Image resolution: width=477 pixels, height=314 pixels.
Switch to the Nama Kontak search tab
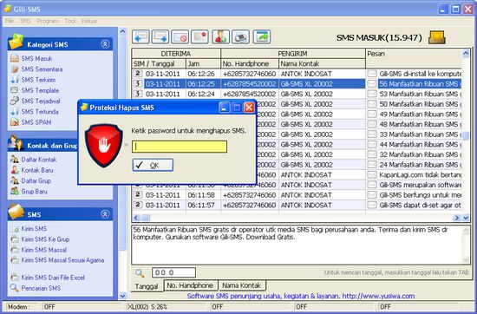242,285
